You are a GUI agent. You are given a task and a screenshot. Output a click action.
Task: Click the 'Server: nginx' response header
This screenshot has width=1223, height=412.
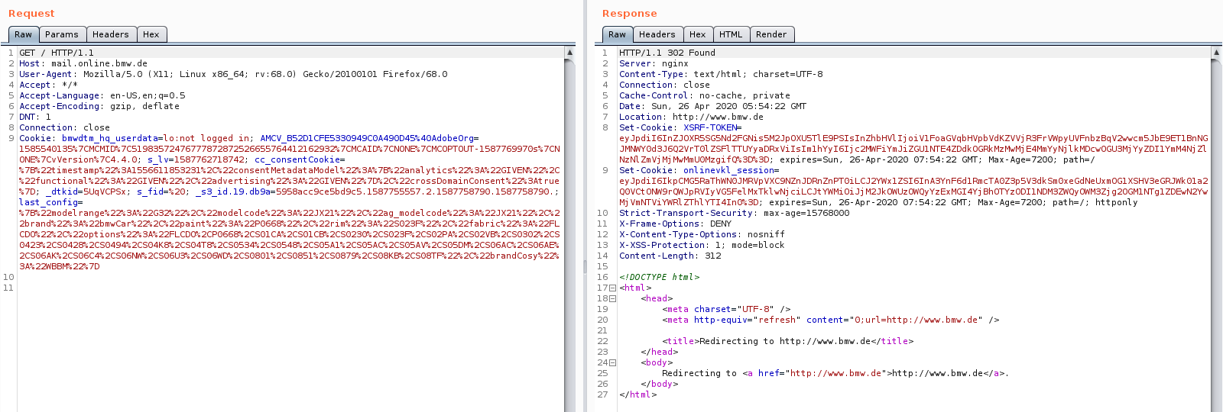click(x=654, y=63)
